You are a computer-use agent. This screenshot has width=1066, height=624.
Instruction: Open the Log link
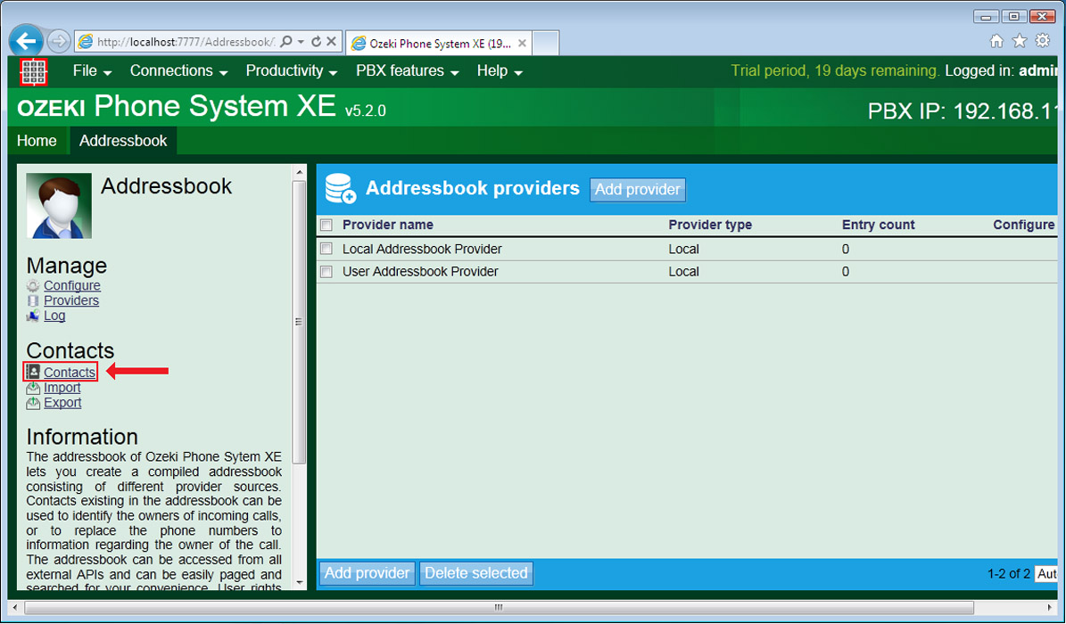click(x=54, y=316)
